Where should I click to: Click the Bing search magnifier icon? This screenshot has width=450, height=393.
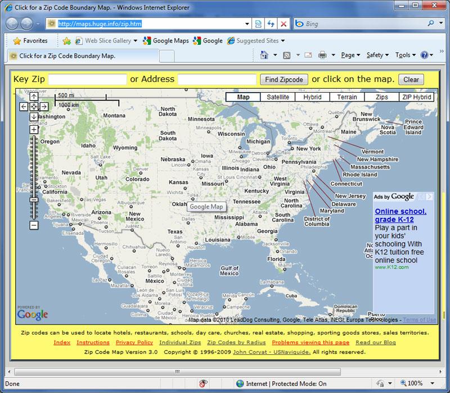pyautogui.click(x=431, y=23)
